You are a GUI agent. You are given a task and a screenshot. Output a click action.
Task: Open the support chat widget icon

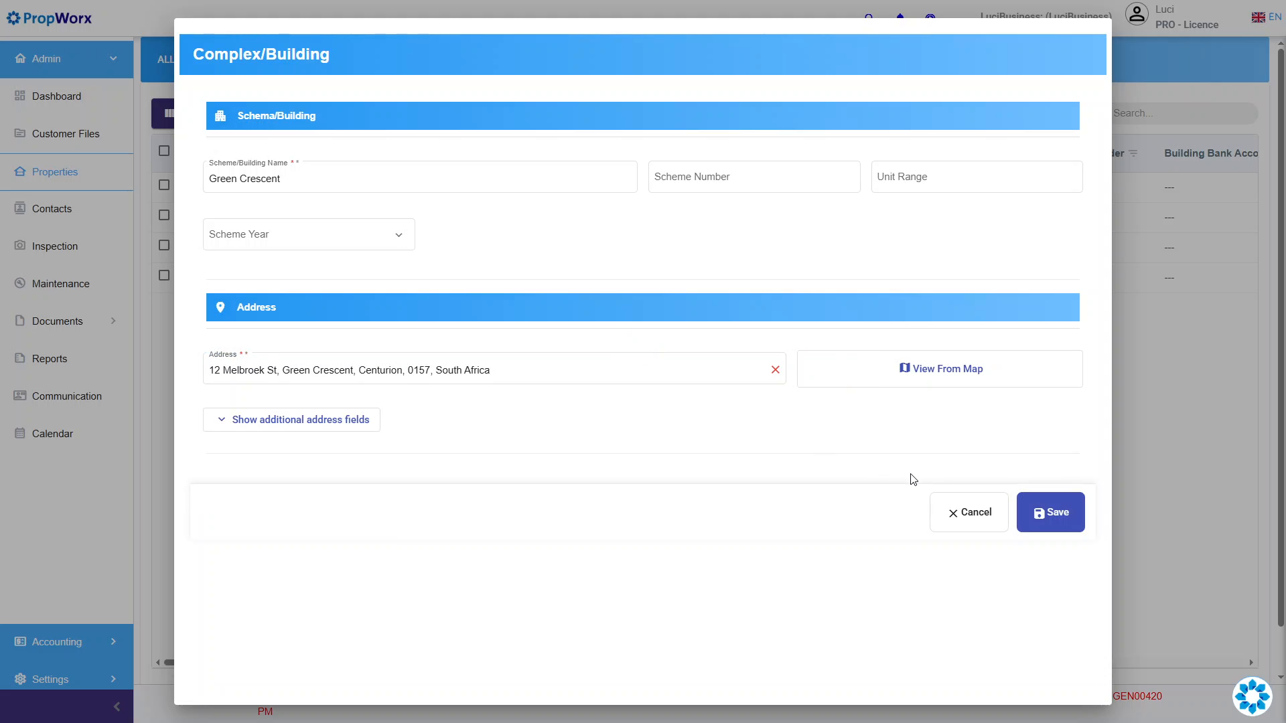pyautogui.click(x=1252, y=696)
